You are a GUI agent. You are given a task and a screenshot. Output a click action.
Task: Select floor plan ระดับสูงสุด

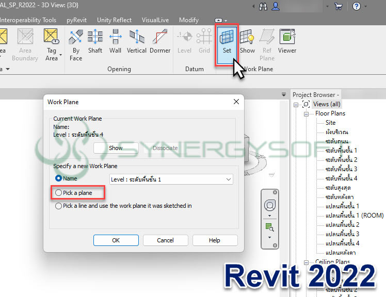point(338,188)
